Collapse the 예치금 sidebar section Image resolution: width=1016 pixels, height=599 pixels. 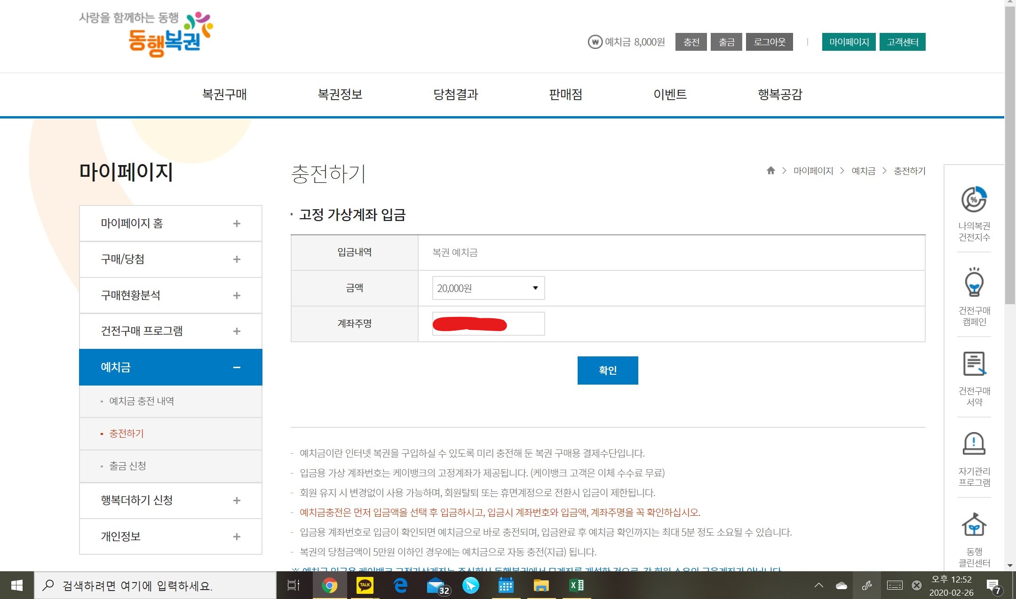237,367
